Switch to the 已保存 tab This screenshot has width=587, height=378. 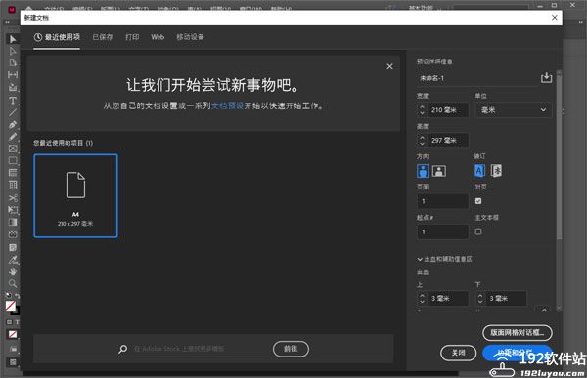[103, 37]
